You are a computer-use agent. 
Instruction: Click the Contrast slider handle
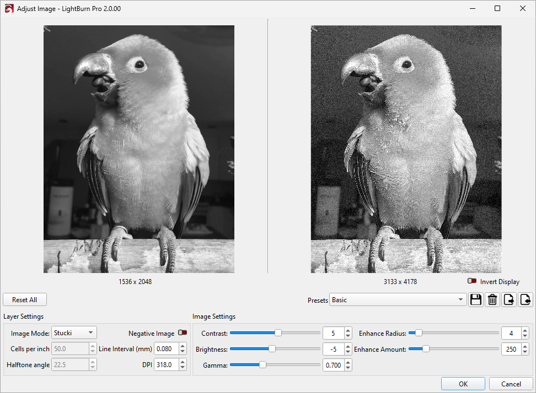point(278,333)
